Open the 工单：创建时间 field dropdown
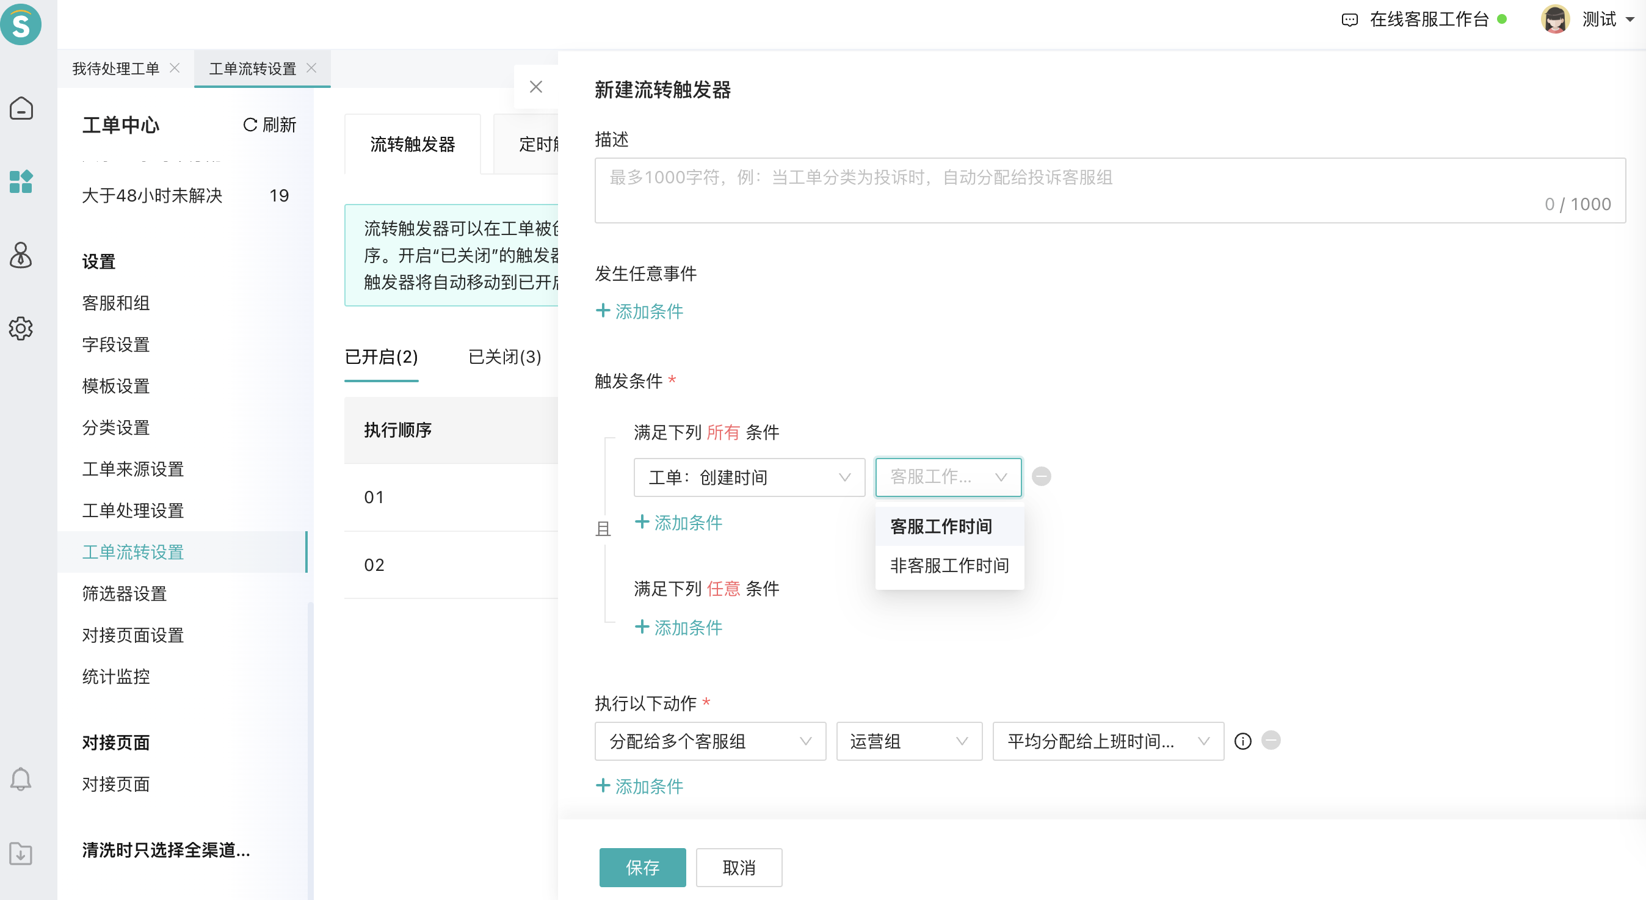1646x900 pixels. [749, 477]
